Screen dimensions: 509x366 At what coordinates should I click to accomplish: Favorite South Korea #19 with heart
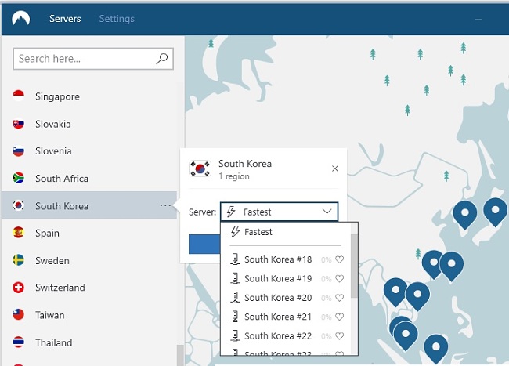click(x=340, y=279)
